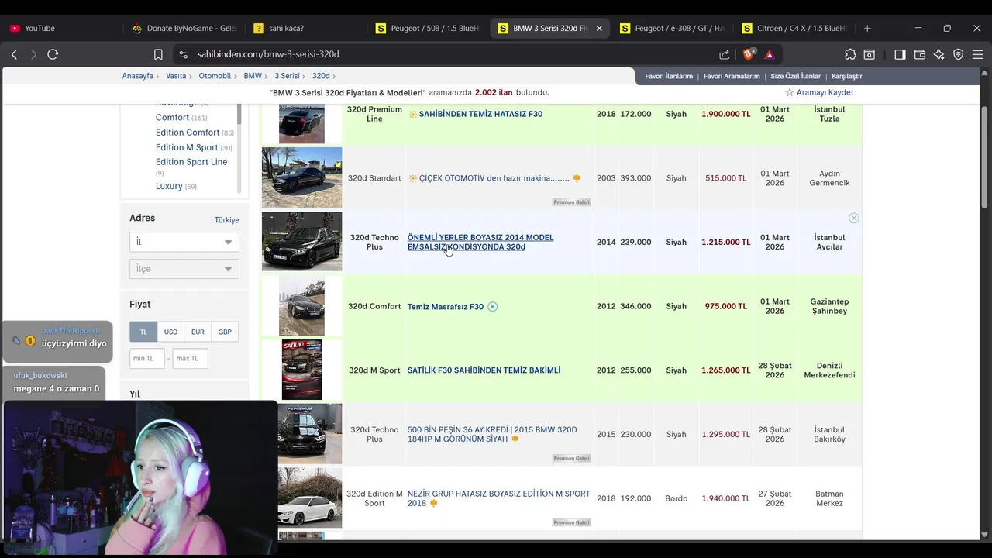This screenshot has height=558, width=992.
Task: Switch to Peugeot 508 1.5 BlueHDi tab
Action: pyautogui.click(x=427, y=28)
